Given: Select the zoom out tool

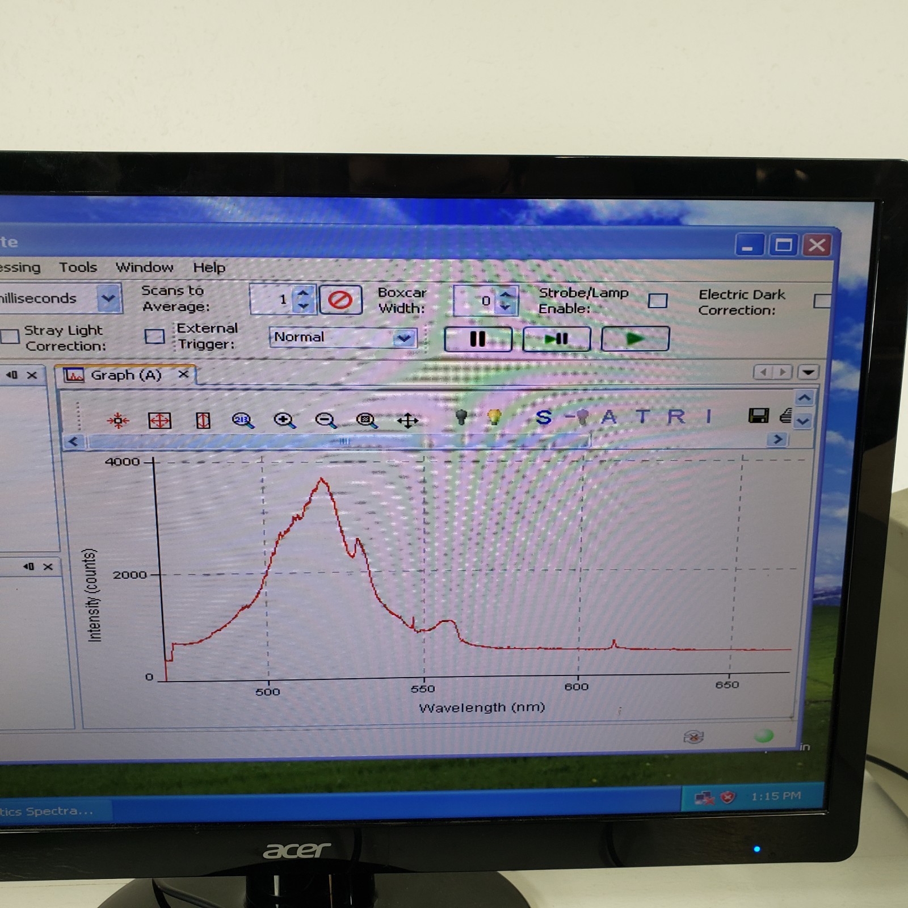Looking at the screenshot, I should click(x=326, y=420).
